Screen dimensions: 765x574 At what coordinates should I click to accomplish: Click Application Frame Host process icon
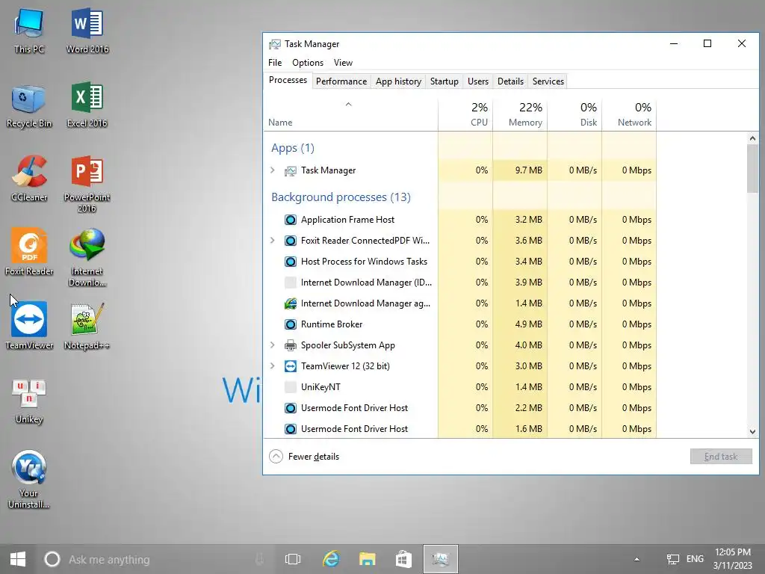click(291, 220)
